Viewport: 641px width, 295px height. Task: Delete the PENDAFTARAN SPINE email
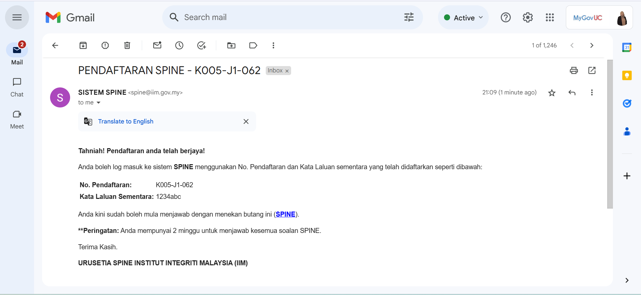[x=127, y=45]
